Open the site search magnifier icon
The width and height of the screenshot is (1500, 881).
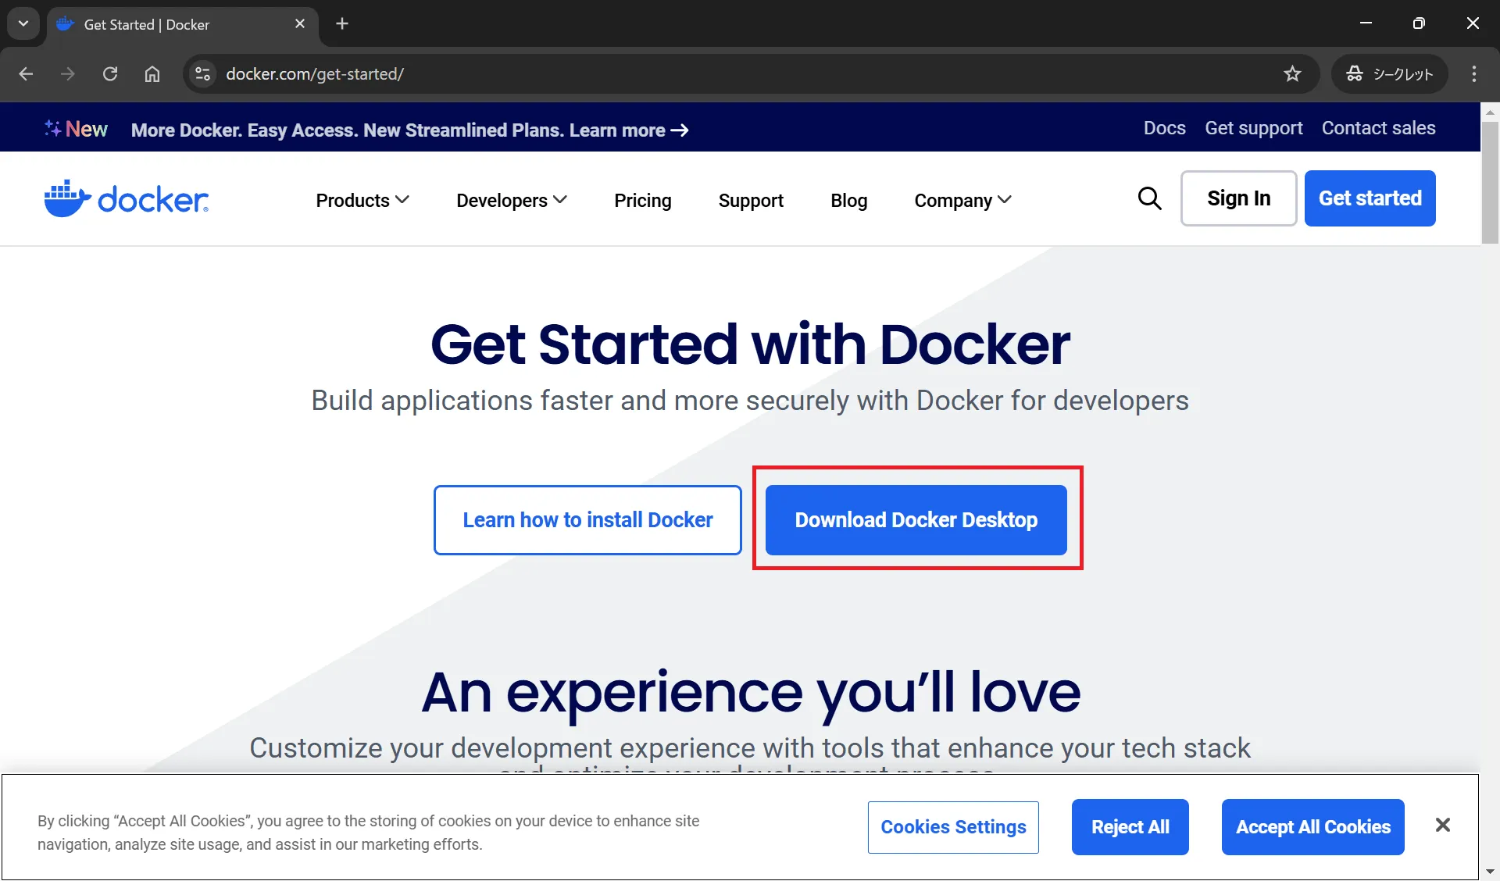[1149, 198]
